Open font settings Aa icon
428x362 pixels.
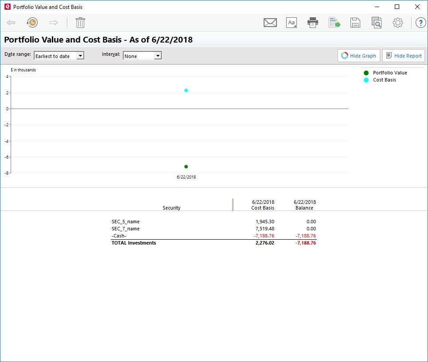pyautogui.click(x=292, y=23)
